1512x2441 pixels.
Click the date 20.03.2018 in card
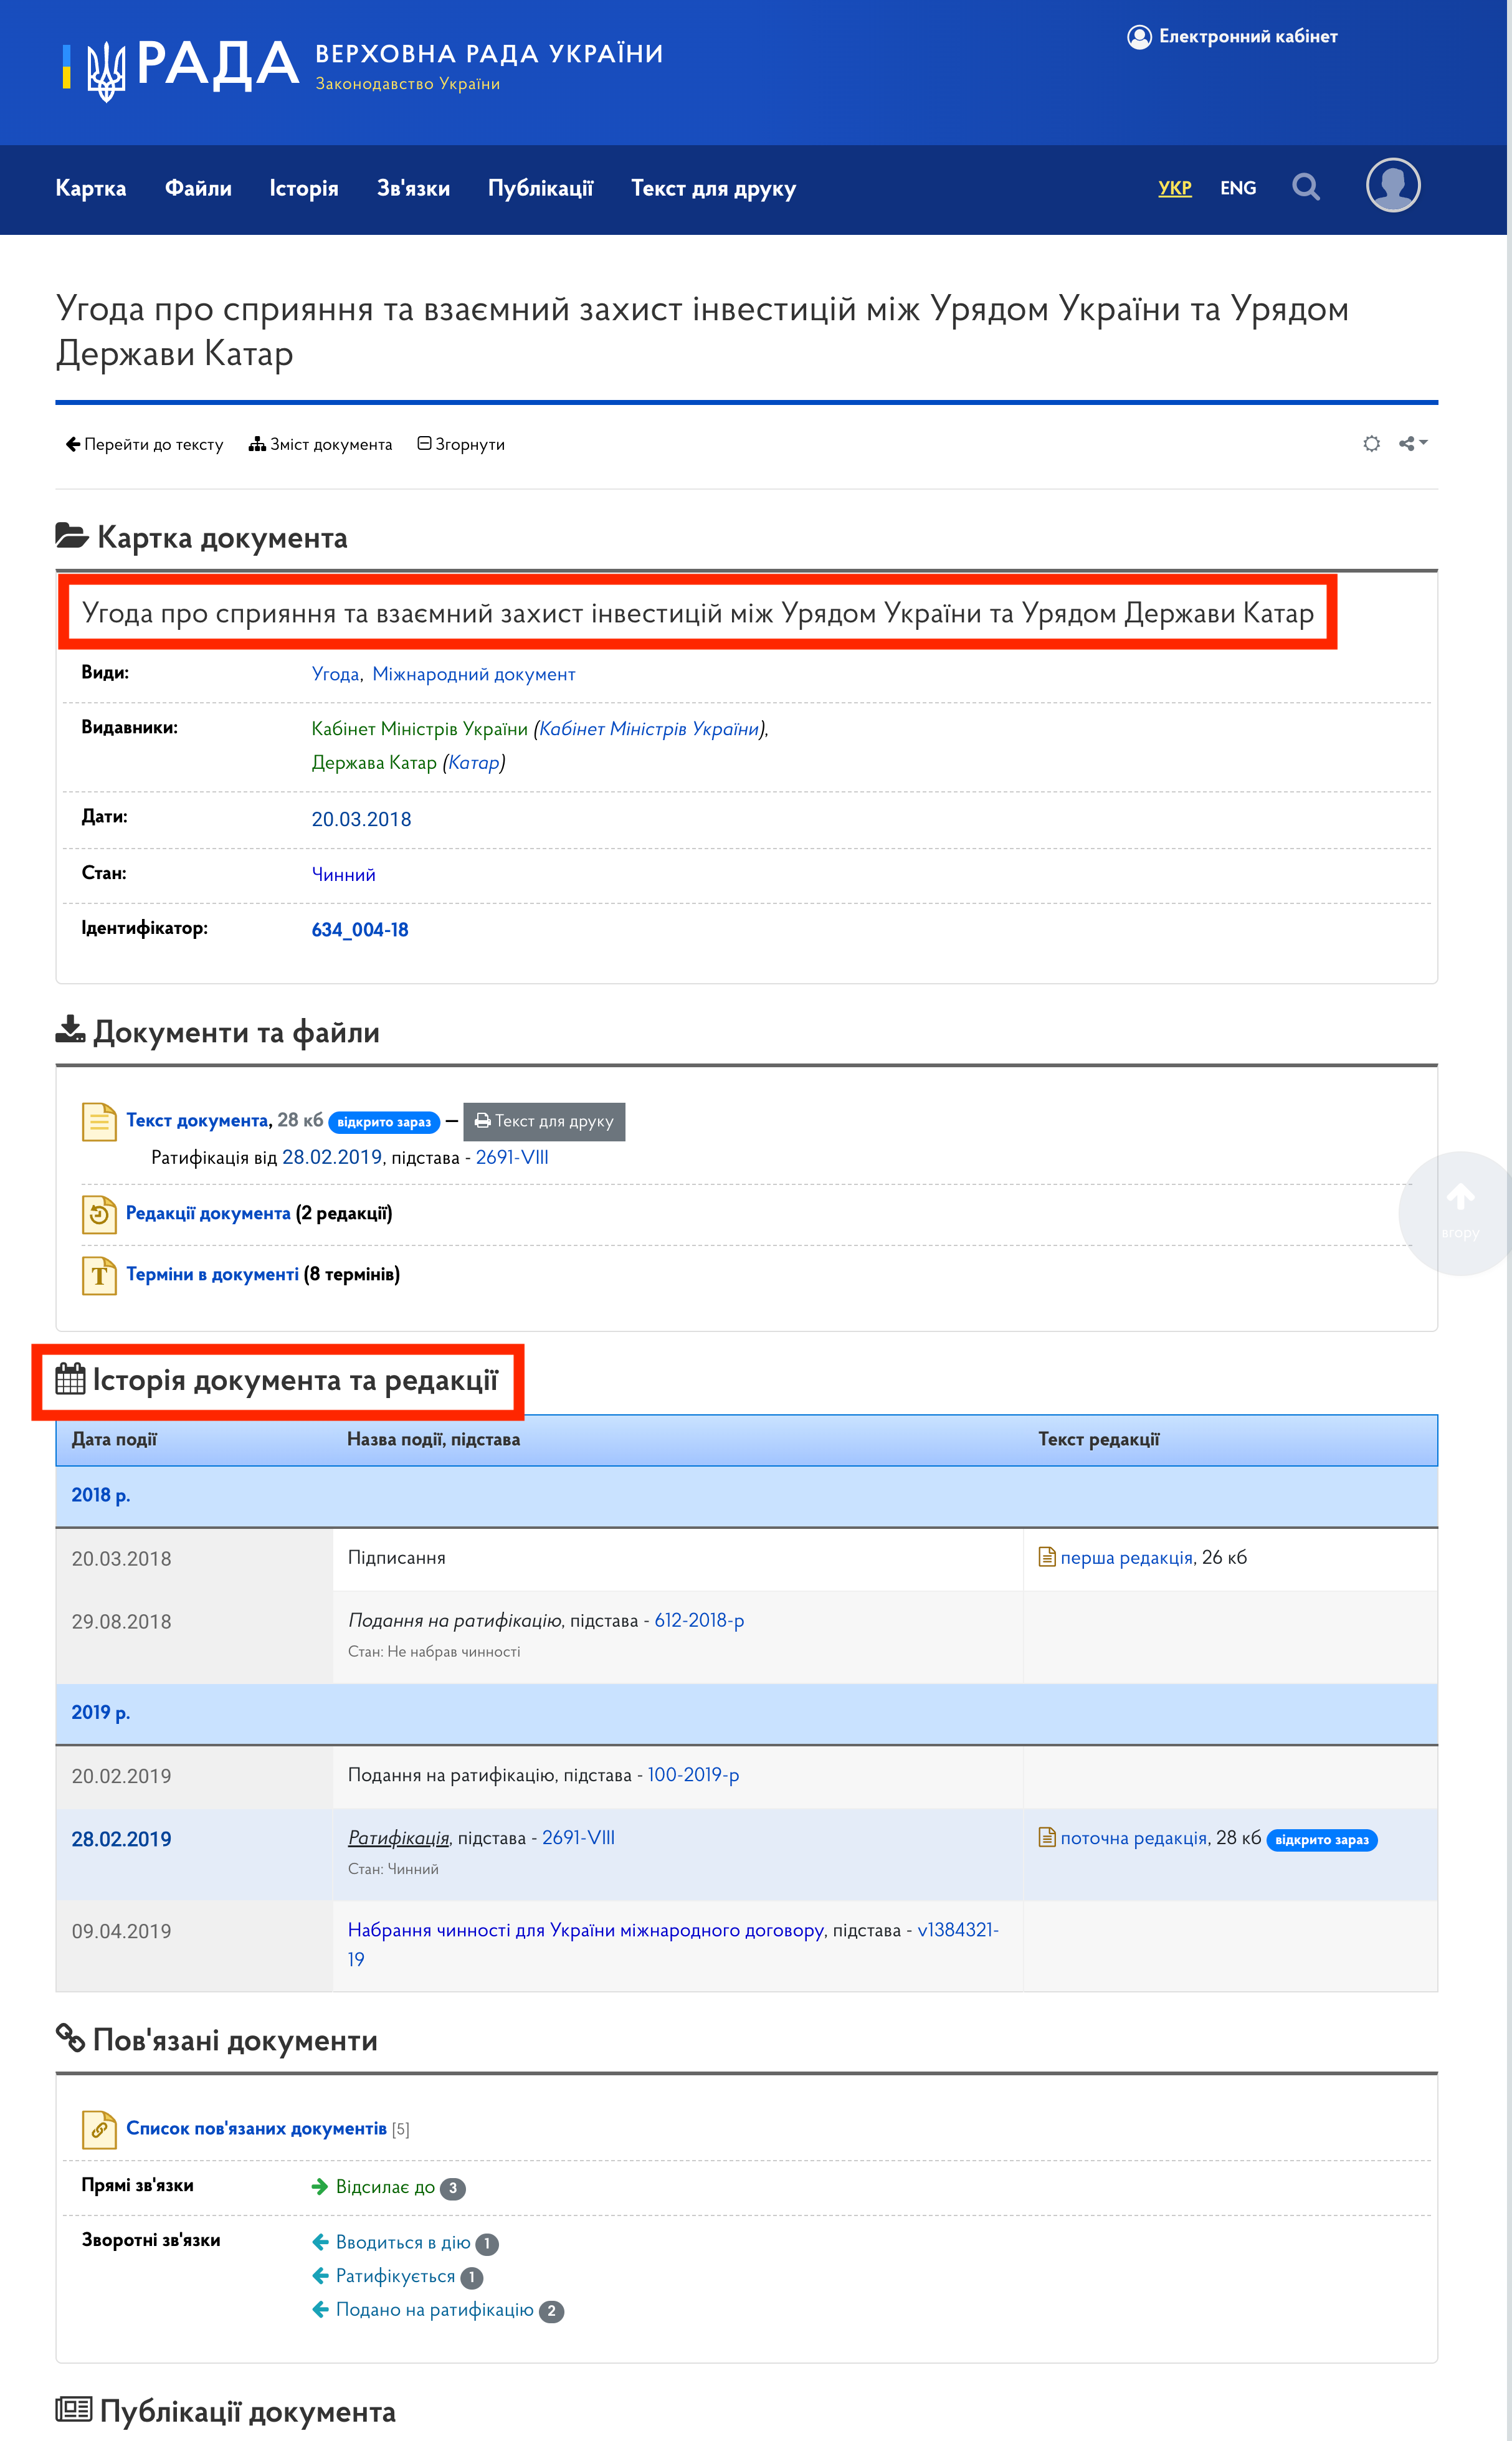pos(361,819)
